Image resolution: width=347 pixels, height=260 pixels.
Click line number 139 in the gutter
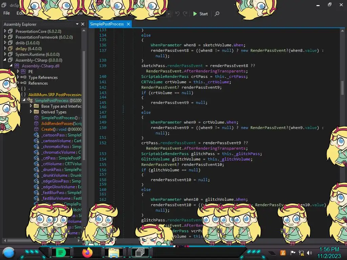[x=103, y=66]
